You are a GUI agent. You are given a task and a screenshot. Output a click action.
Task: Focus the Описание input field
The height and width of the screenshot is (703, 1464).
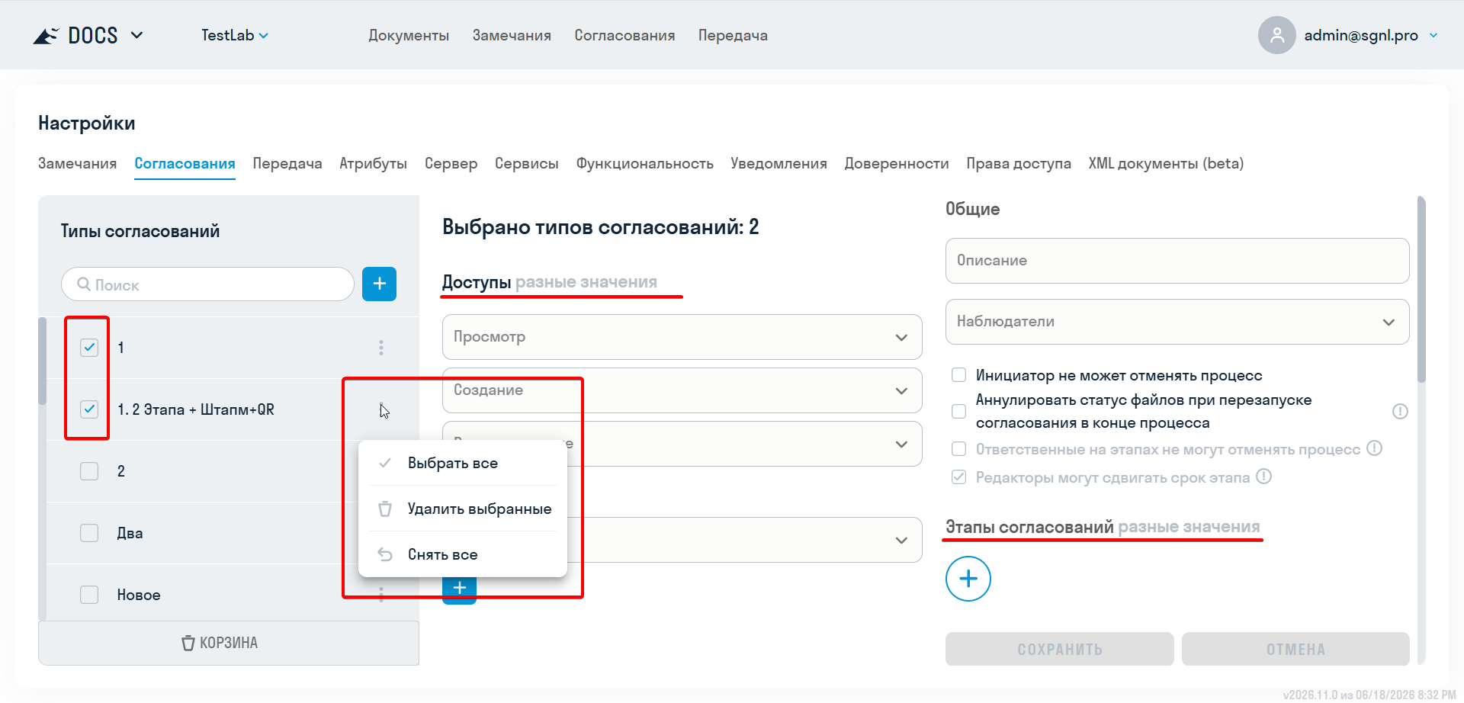pyautogui.click(x=1177, y=261)
